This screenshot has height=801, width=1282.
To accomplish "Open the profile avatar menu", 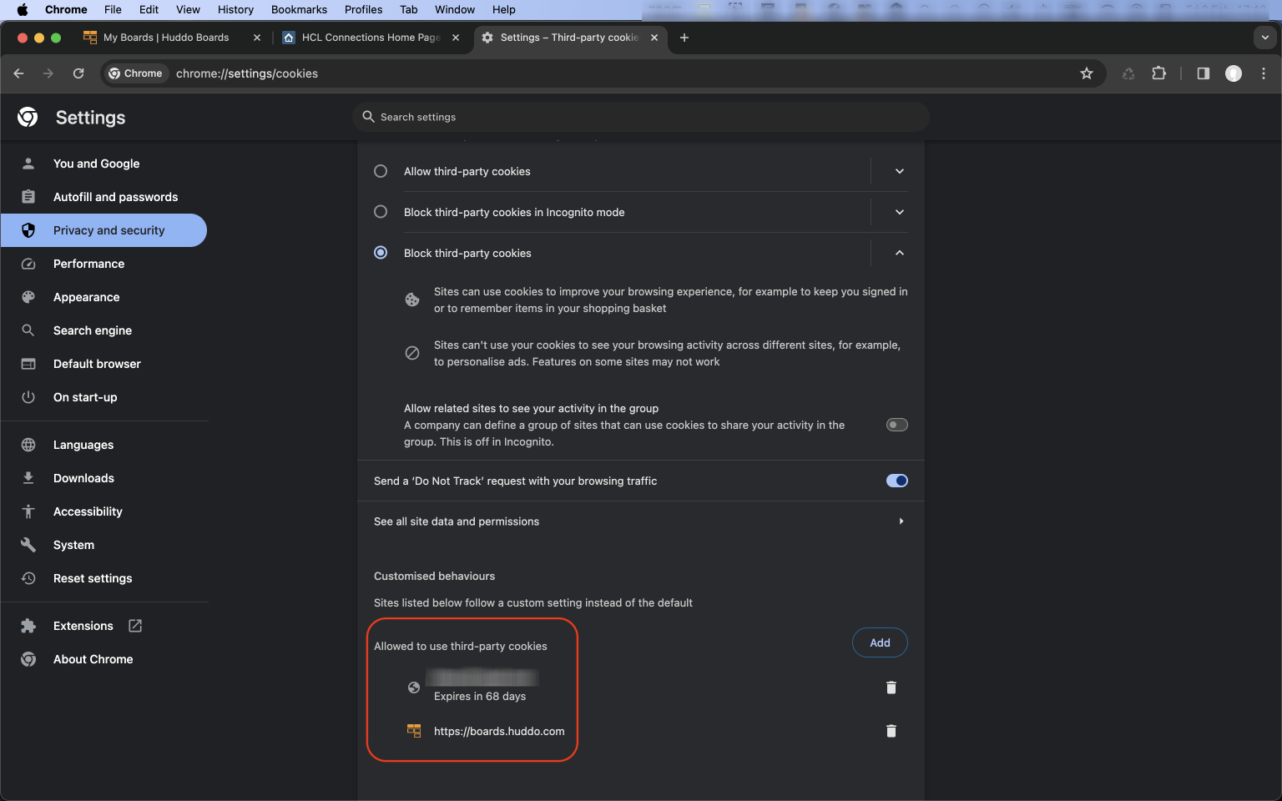I will [1234, 73].
